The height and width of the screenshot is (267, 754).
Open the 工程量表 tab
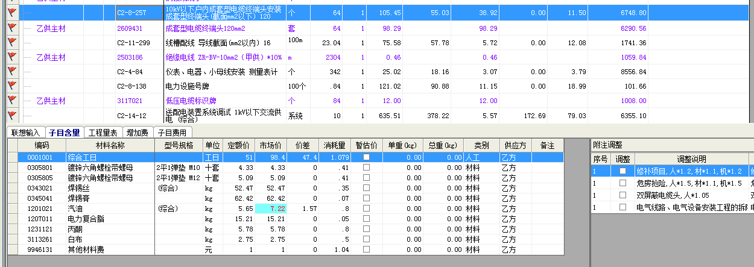pos(103,132)
